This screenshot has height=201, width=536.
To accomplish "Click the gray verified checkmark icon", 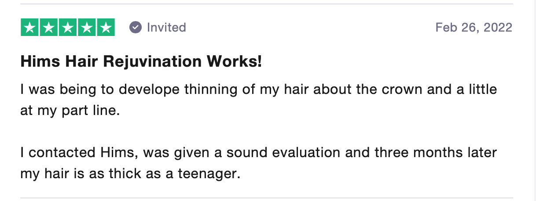I will [136, 28].
